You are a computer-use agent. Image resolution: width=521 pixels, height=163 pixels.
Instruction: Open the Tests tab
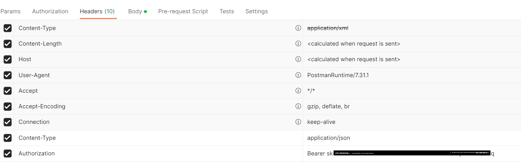(227, 11)
